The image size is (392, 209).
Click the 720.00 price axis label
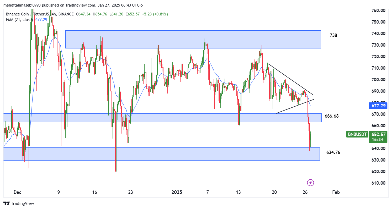pos(378,56)
